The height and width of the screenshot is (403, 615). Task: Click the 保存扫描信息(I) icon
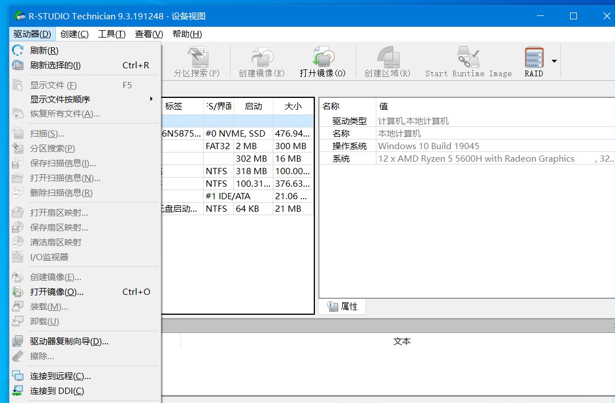(18, 163)
